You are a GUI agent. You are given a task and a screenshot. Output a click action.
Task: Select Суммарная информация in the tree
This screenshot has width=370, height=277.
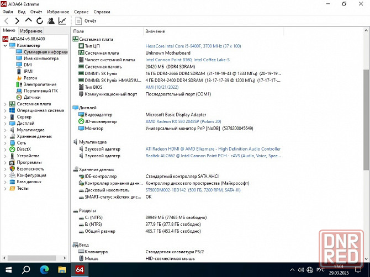[x=45, y=52]
